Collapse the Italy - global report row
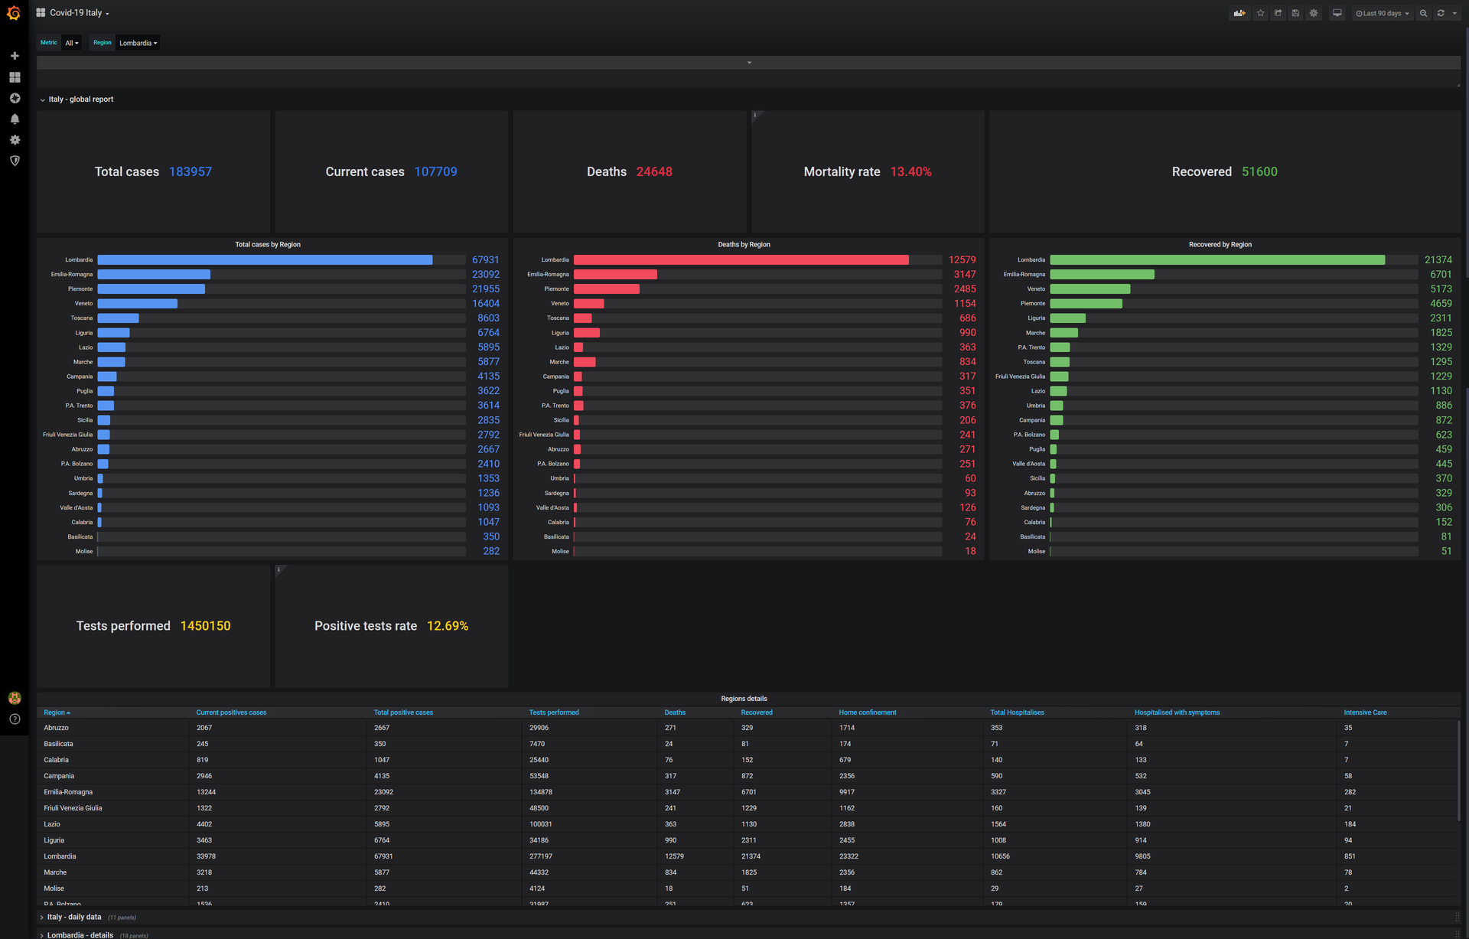 click(x=80, y=99)
